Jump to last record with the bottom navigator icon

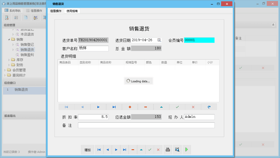point(124,150)
